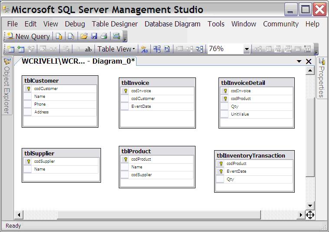Click the Object Explorer icon on left edge
329x232 pixels.
click(7, 61)
